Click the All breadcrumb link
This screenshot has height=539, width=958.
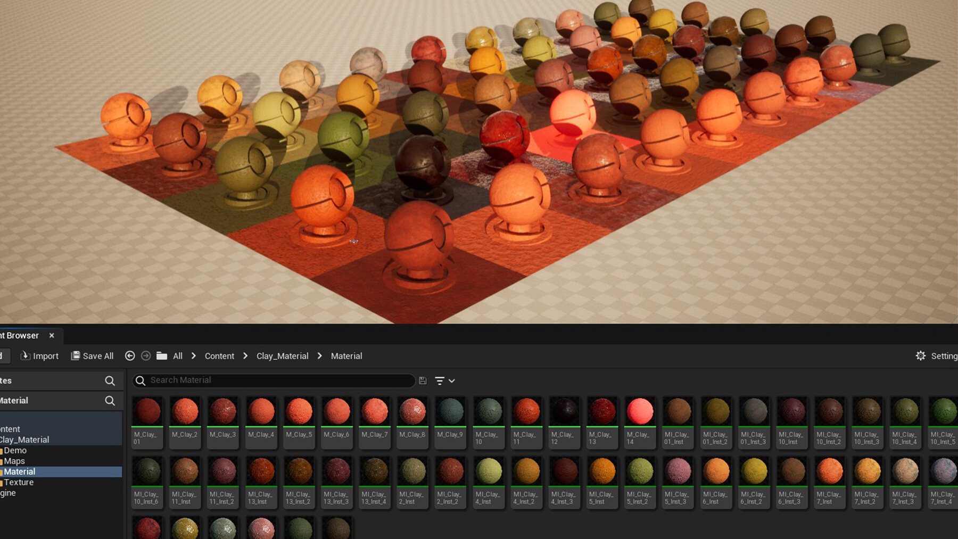click(177, 356)
